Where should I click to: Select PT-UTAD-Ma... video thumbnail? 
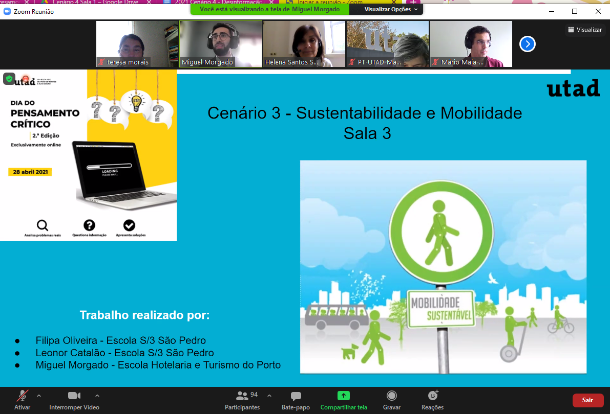(388, 44)
